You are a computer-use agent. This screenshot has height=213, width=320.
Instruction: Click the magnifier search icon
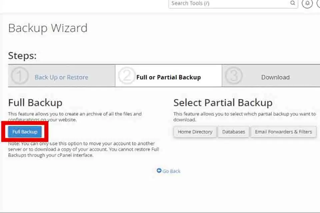[293, 3]
